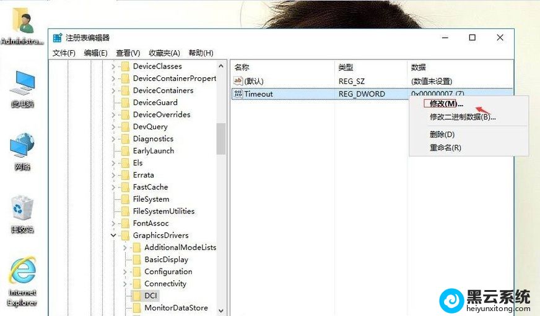Choose 修改(M)... from the context menu
540x316 pixels.
coord(446,104)
